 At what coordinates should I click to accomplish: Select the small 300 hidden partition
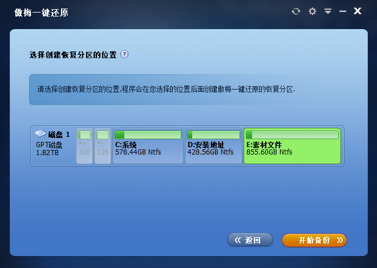(x=84, y=147)
